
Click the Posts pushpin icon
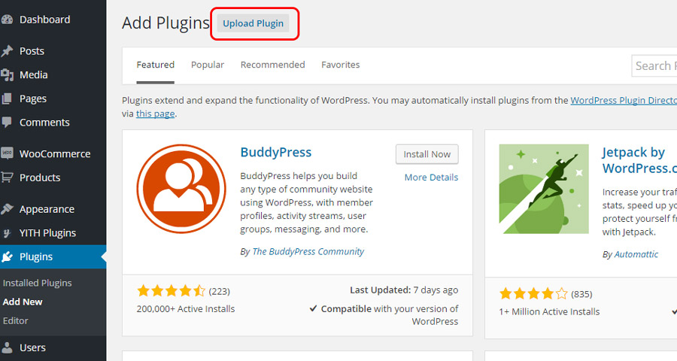[7, 51]
